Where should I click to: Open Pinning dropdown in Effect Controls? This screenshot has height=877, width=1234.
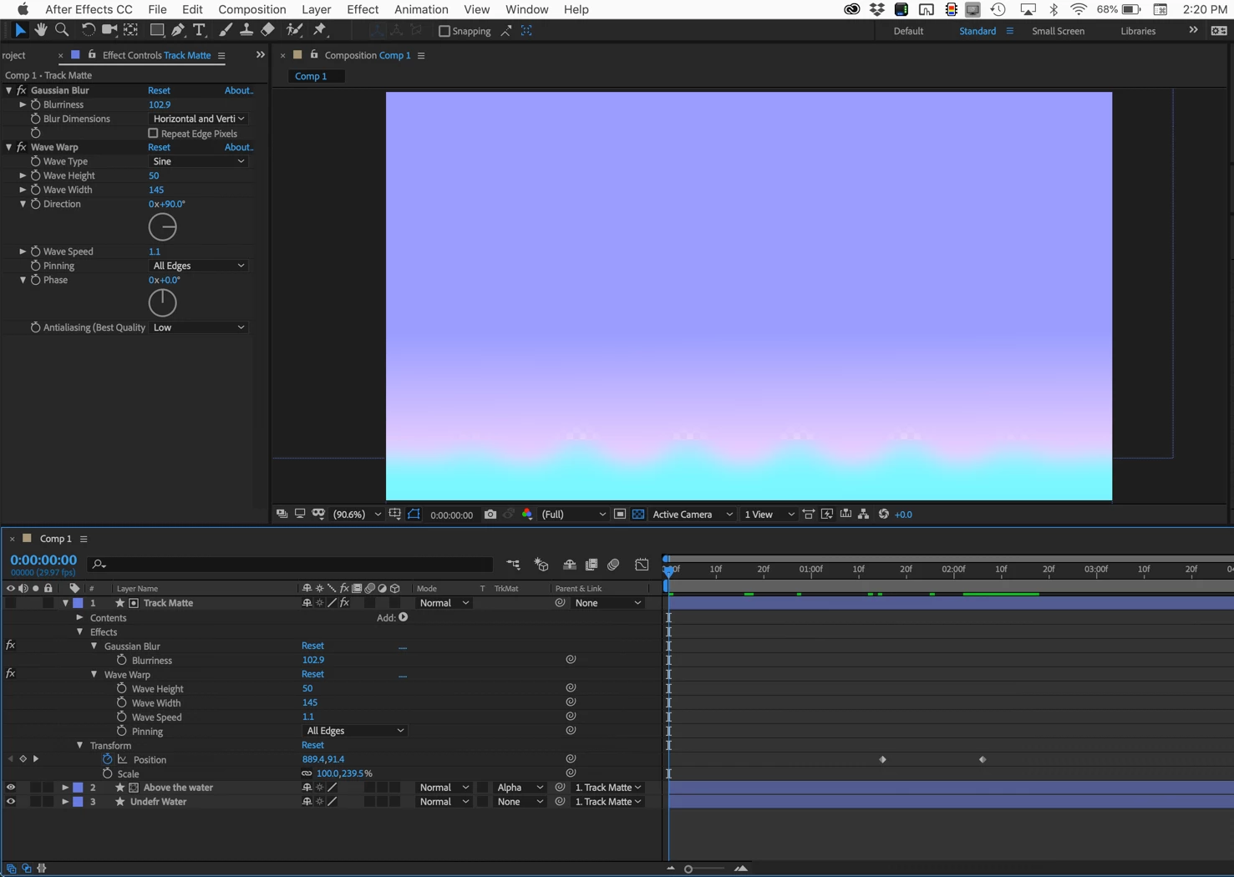tap(199, 266)
